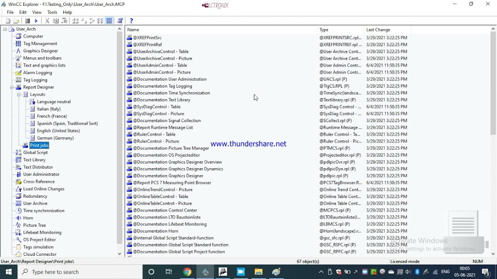Viewport: 497px width, 279px height.
Task: Select User Administrator in the tree
Action: coord(41,174)
